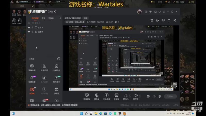Add 手机投屏 phone casting source
Viewport: 206px width, 116px height.
pyautogui.click(x=107, y=97)
